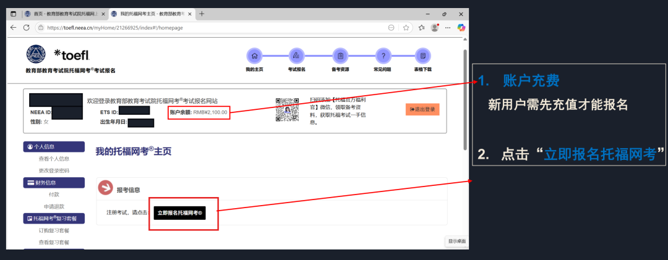
Task: Add page to favorites star icon
Action: (406, 28)
